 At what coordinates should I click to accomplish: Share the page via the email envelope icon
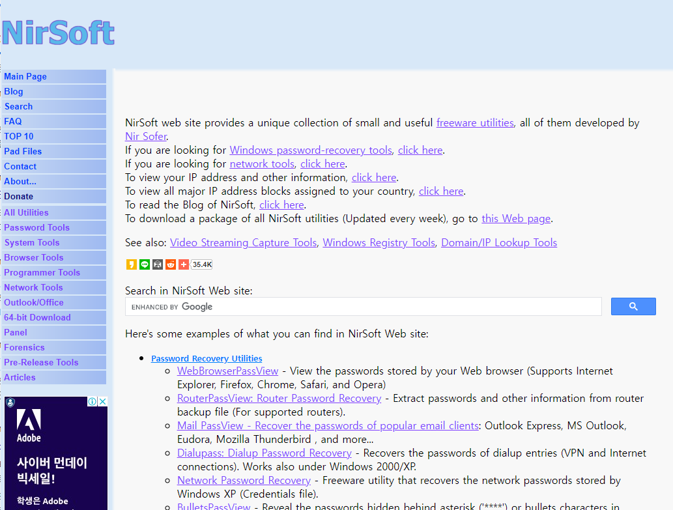(158, 264)
